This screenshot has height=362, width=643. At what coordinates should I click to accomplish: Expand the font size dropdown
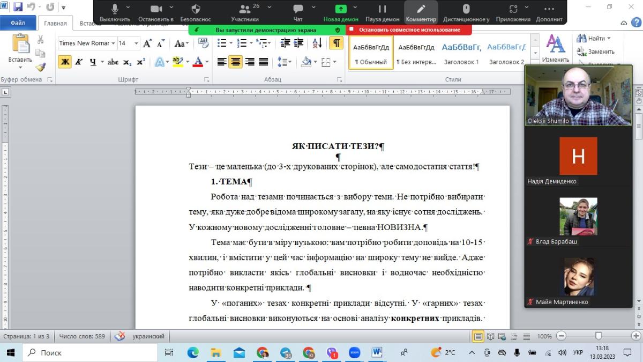[x=136, y=43]
